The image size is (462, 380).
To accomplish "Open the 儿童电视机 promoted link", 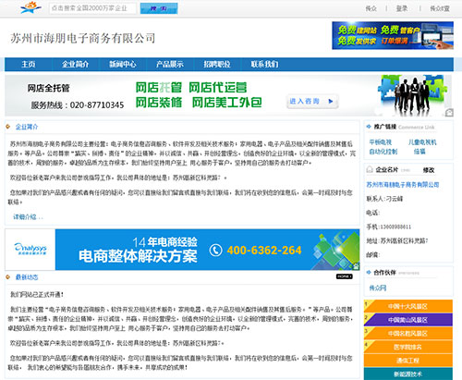I will click(x=422, y=142).
